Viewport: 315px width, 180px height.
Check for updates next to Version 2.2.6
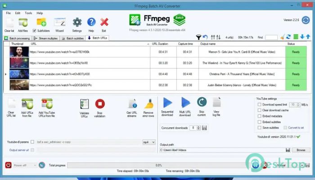(x=306, y=20)
